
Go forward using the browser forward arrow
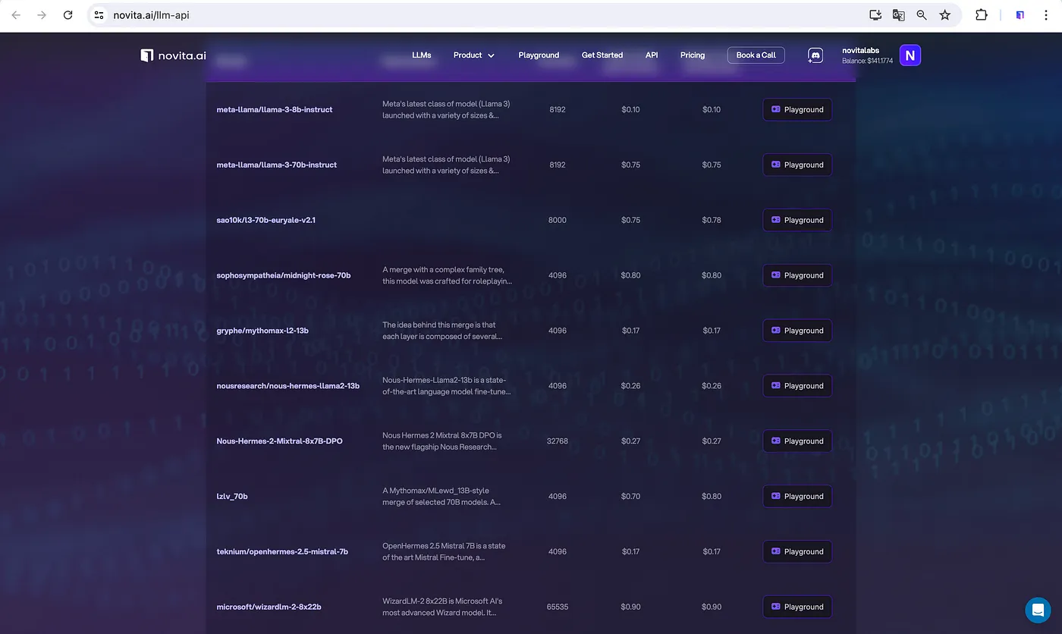click(42, 15)
